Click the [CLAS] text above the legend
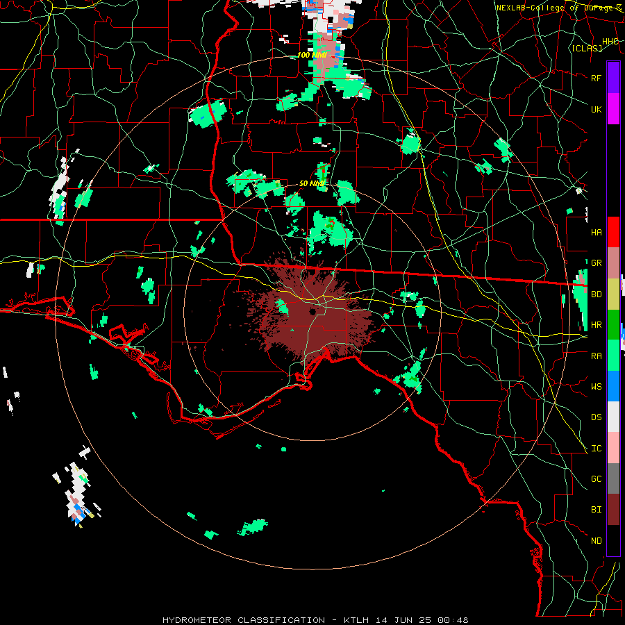Screen dimensions: 625x625 [x=587, y=48]
